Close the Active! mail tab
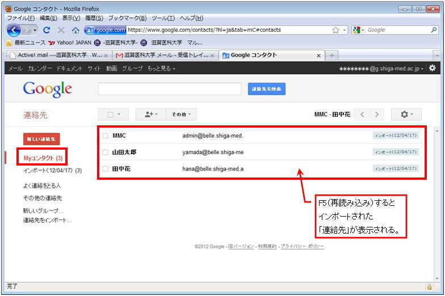 pyautogui.click(x=106, y=56)
